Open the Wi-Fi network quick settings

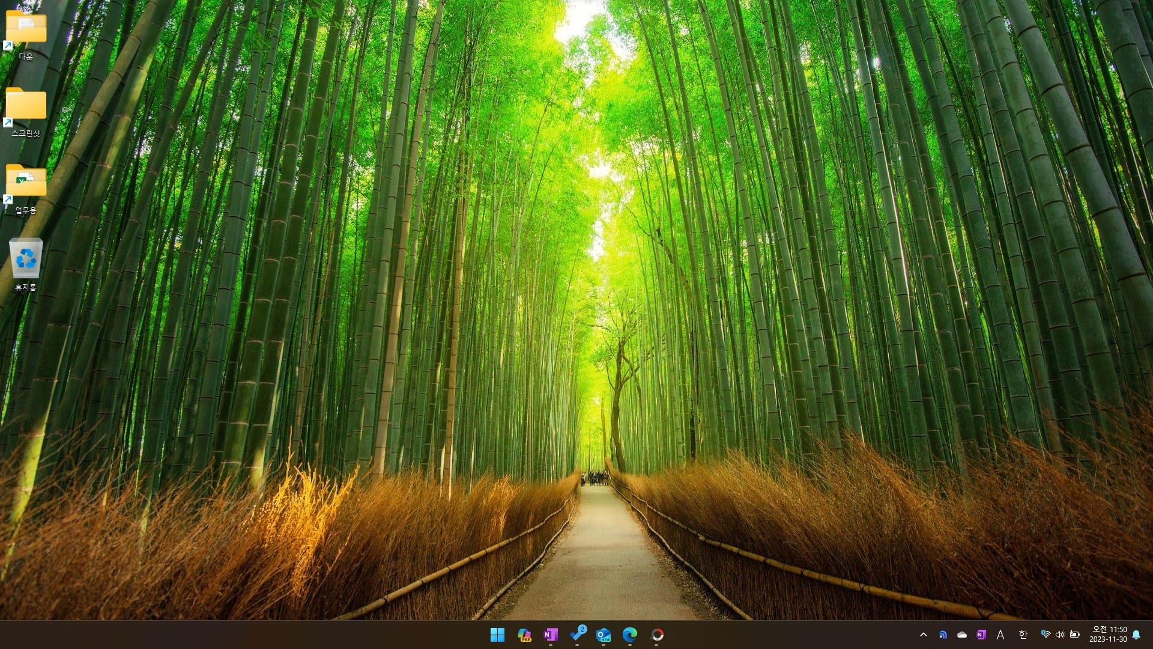point(1046,635)
